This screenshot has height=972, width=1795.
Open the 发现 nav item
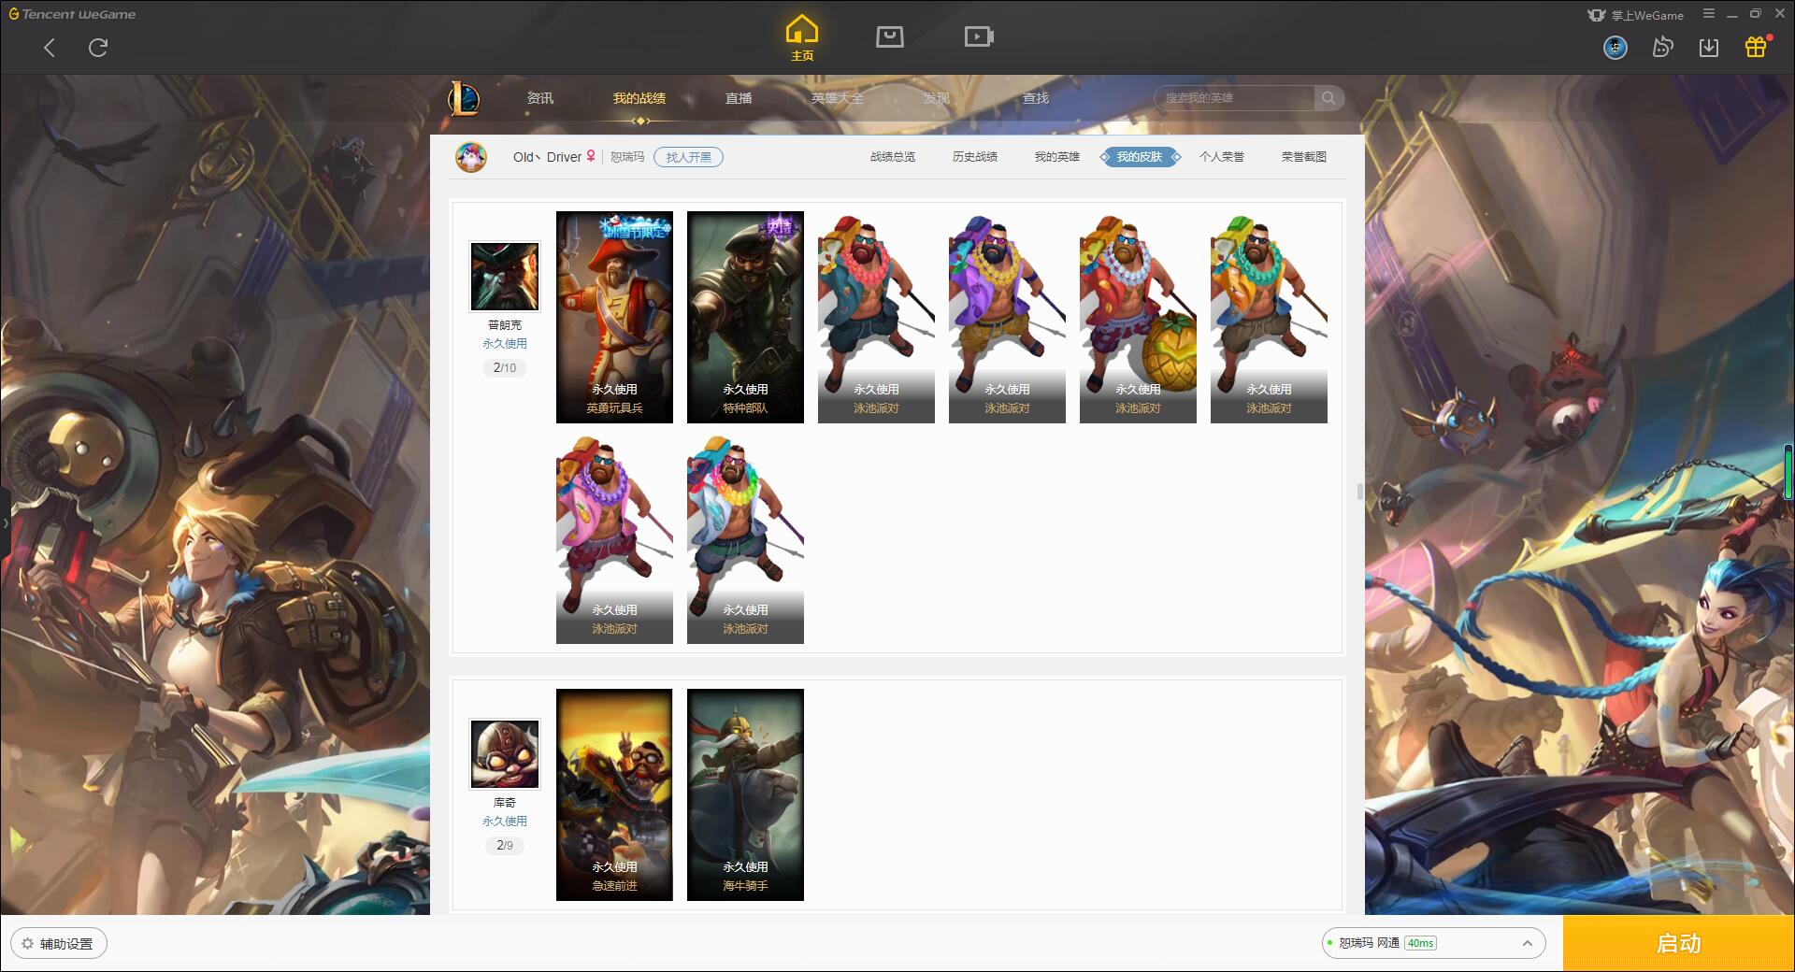click(x=937, y=98)
